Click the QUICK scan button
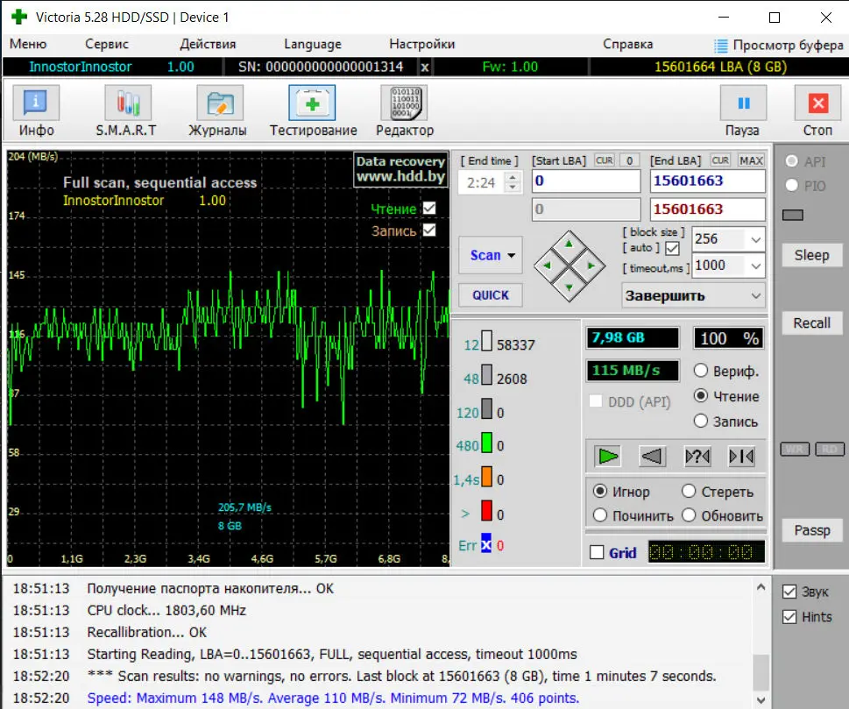 [491, 295]
